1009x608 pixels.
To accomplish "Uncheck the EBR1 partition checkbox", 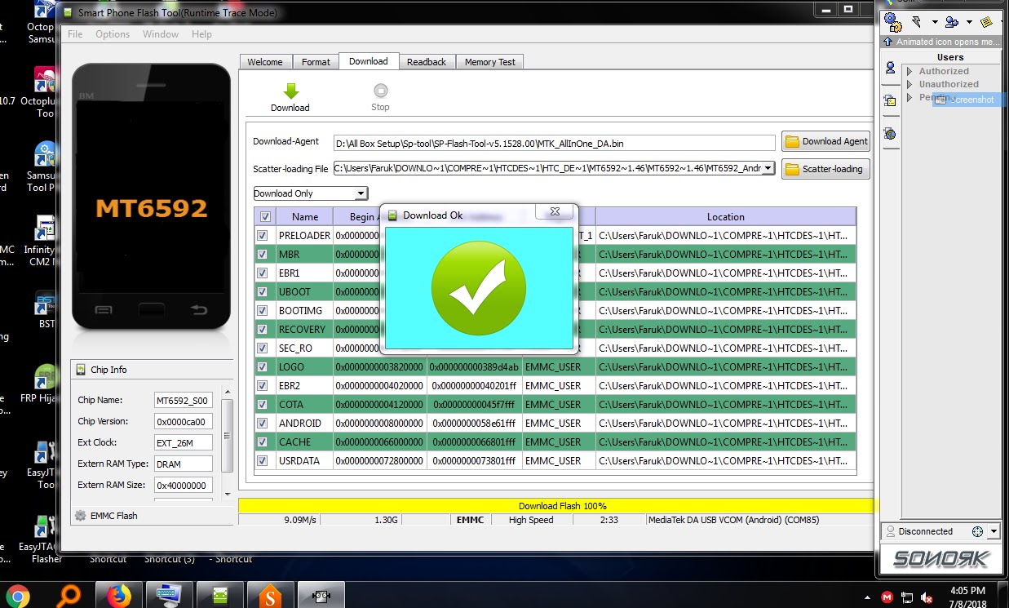I will pyautogui.click(x=262, y=273).
